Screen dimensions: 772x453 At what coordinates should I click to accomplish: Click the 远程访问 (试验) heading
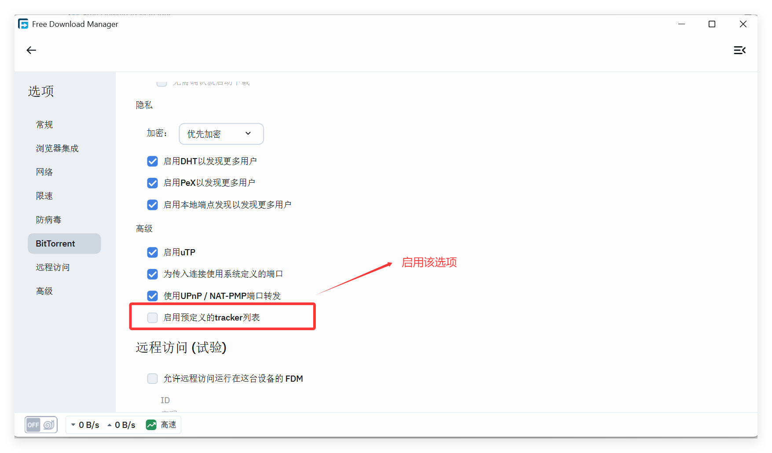pyautogui.click(x=181, y=347)
